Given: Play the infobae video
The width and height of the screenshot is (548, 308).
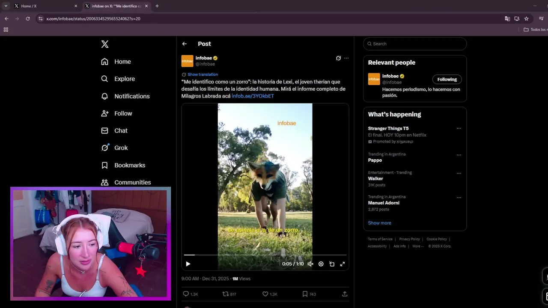Looking at the screenshot, I should [188, 264].
